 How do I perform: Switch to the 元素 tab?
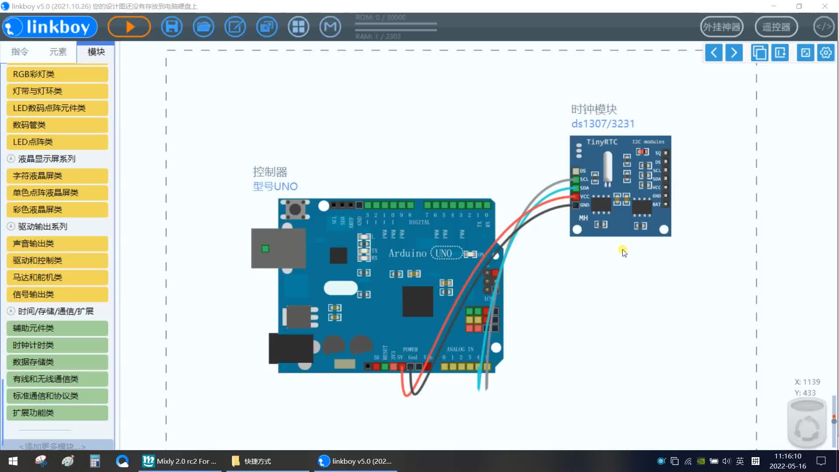tap(58, 52)
